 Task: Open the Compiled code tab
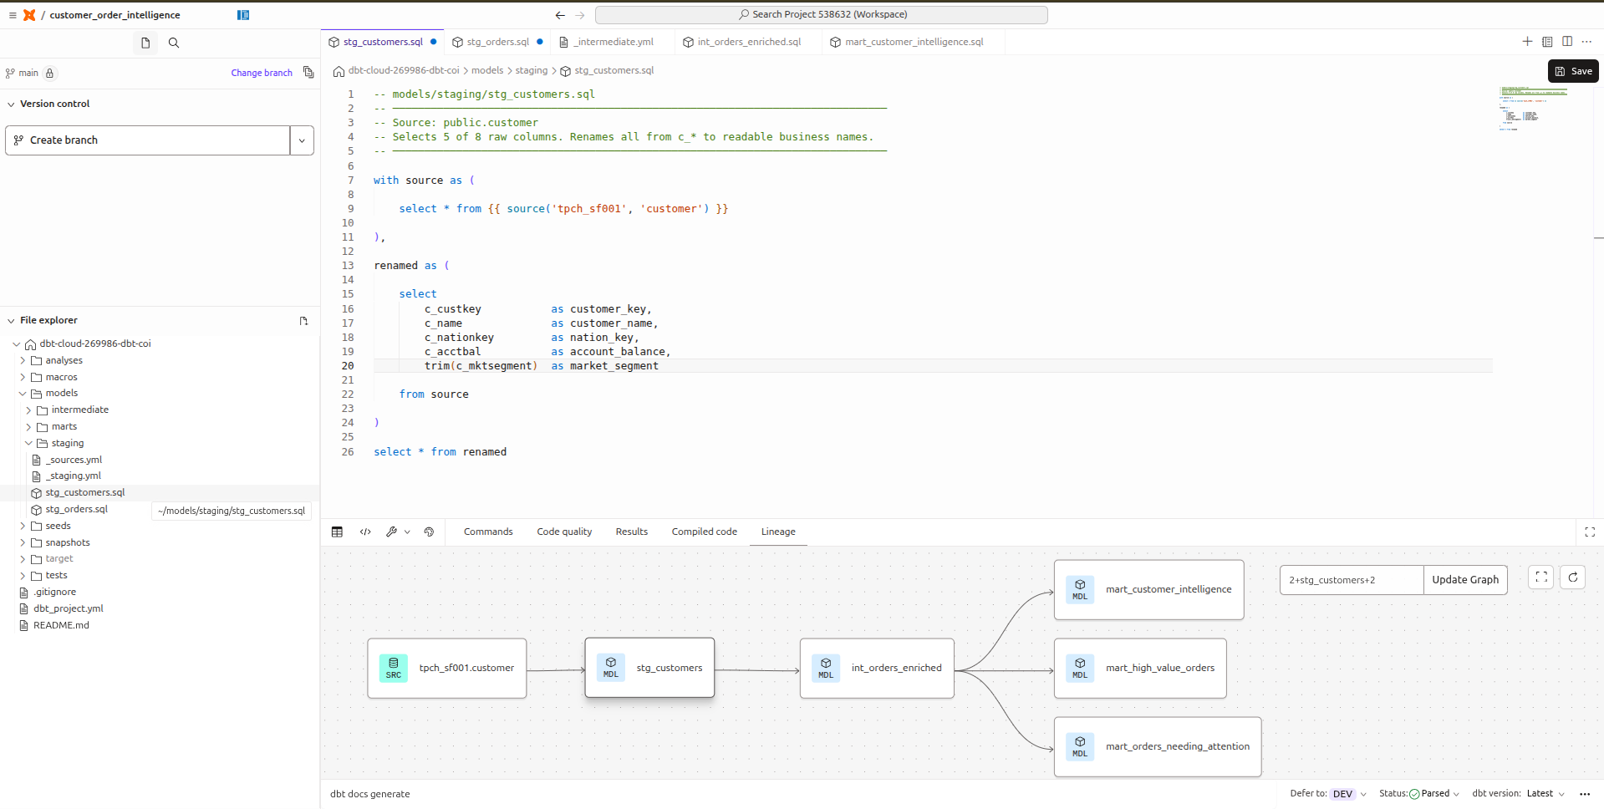click(x=705, y=532)
